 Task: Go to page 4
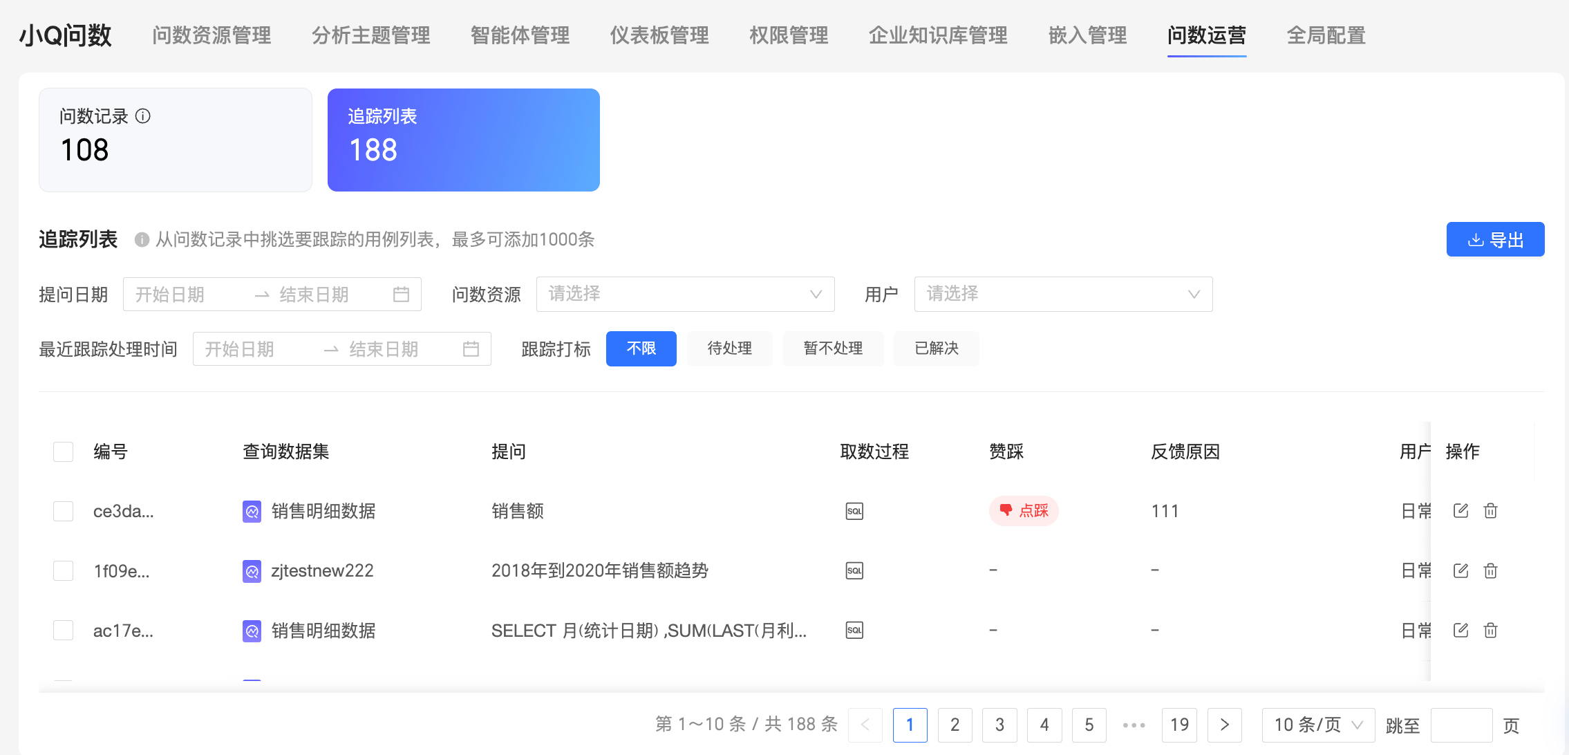(1044, 725)
